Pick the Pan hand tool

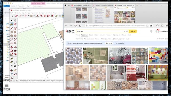point(15,70)
